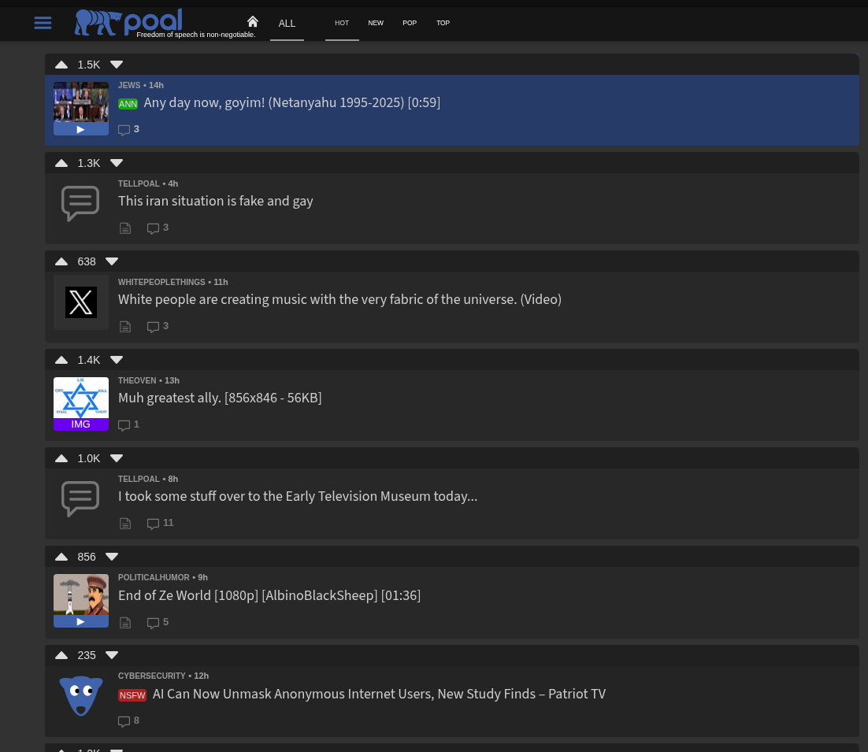
Task: Downvote the post with 856 points
Action: click(112, 557)
